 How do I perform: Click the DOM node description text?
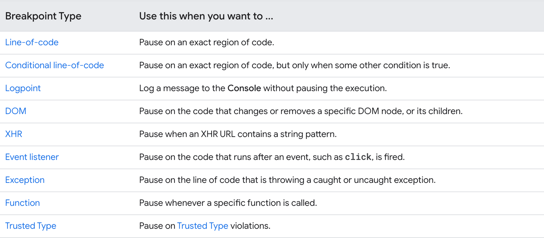pyautogui.click(x=301, y=111)
